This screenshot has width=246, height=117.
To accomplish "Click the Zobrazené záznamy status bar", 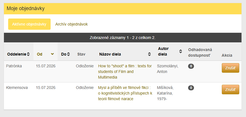I will click(123, 38).
